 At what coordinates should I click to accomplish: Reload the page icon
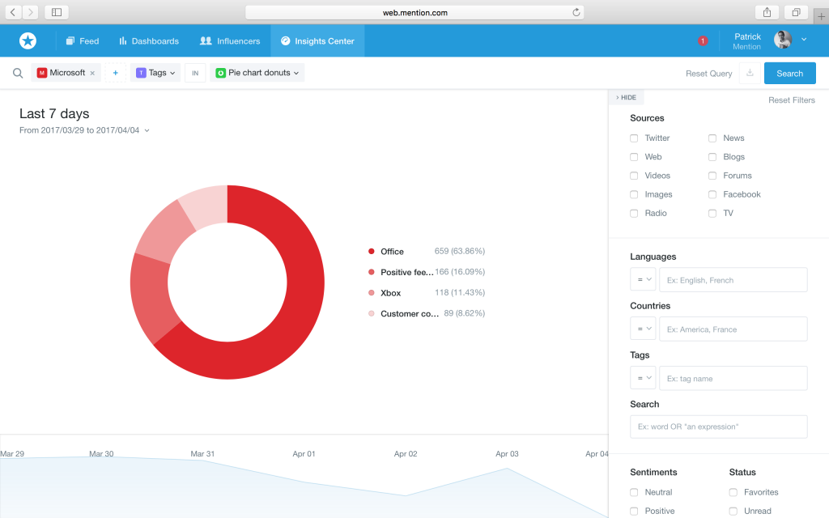point(576,12)
